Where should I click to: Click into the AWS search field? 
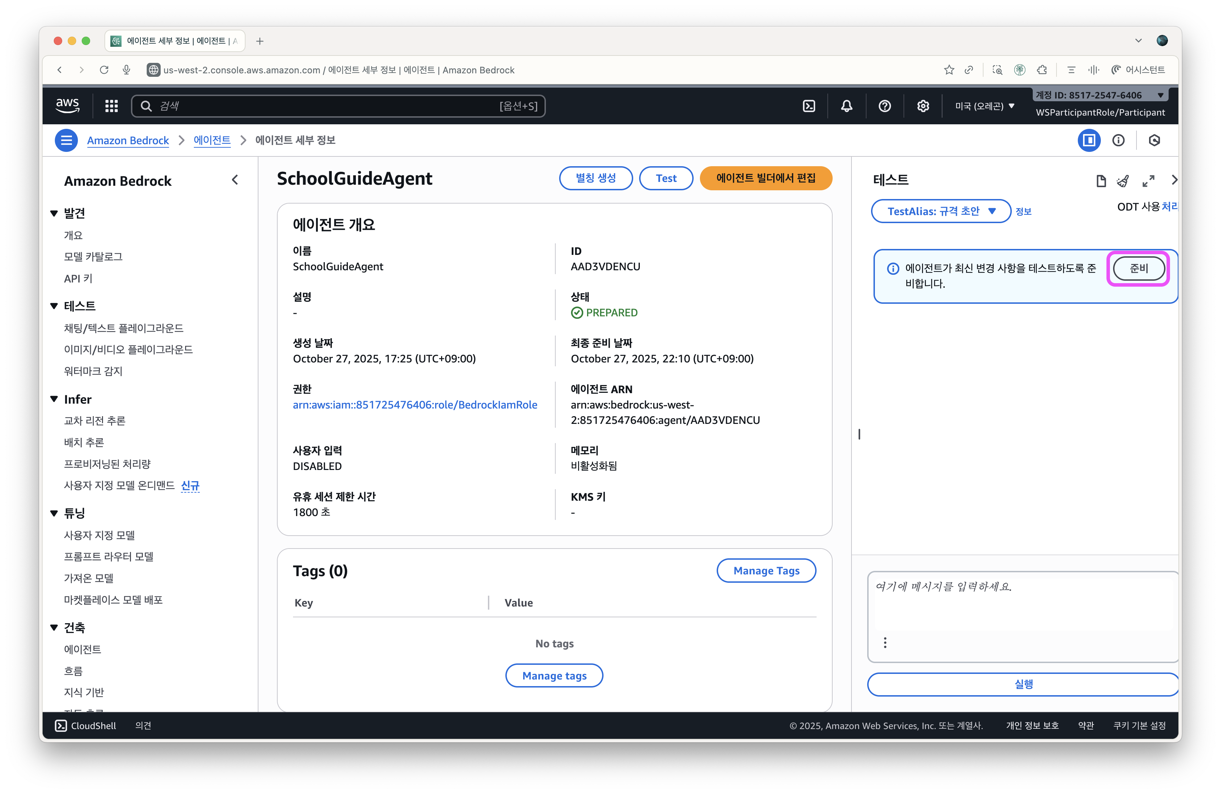pyautogui.click(x=338, y=106)
